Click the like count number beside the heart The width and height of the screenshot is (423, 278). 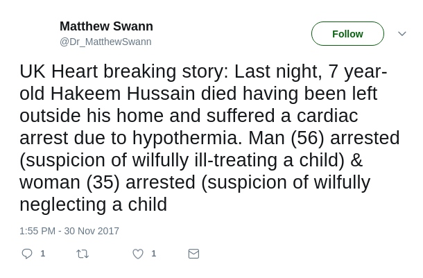[154, 254]
